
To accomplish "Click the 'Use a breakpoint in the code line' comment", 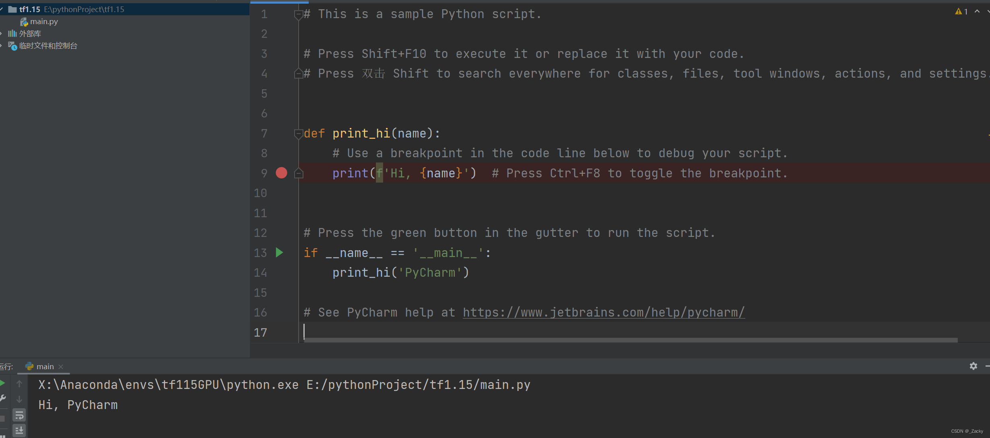I will coord(560,153).
